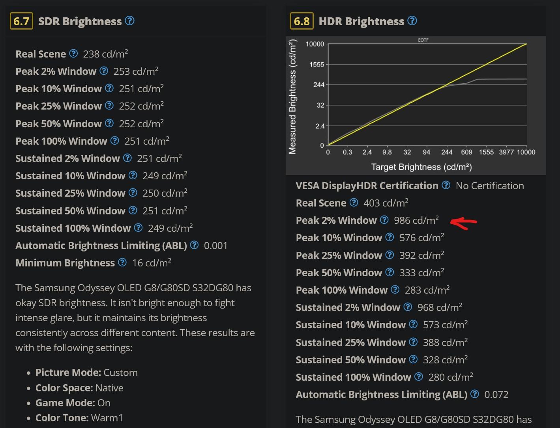Click help icon beside HDR Sustained 2% Window

point(408,307)
